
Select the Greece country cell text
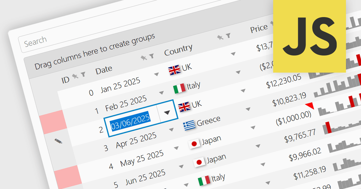click(x=208, y=121)
